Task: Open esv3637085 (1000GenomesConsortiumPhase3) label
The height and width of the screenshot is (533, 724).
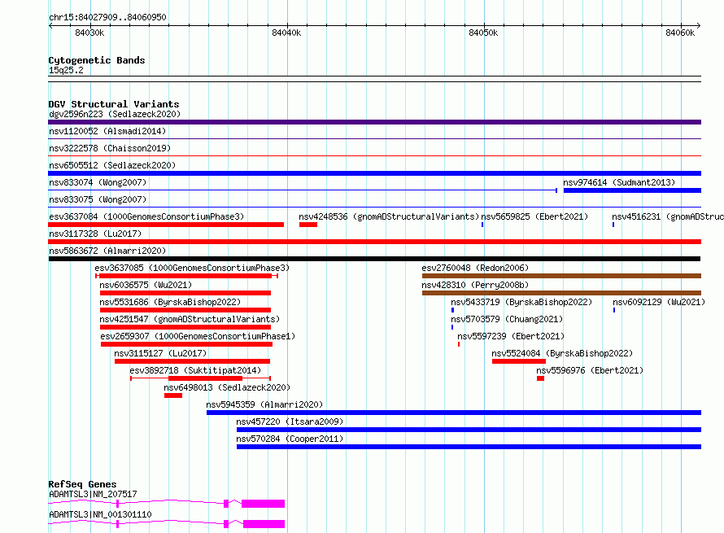Action: (192, 268)
